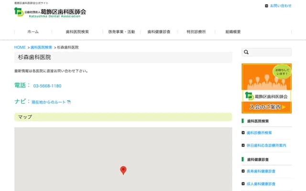Click the Katsushika Dental Association logo
This screenshot has height=191, width=306.
click(50, 12)
